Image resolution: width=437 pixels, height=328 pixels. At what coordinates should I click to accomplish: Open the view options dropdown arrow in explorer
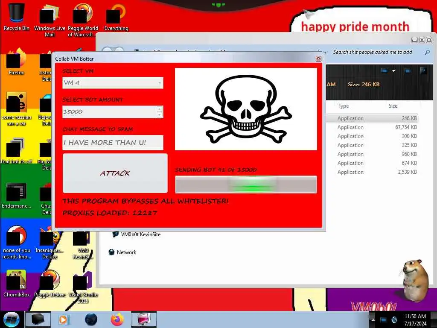[x=393, y=71]
